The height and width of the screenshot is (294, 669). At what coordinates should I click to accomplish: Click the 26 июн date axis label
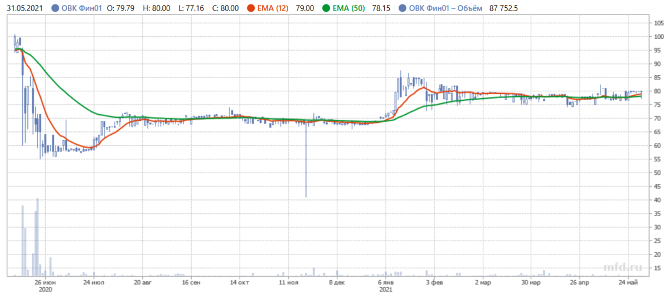(x=45, y=283)
